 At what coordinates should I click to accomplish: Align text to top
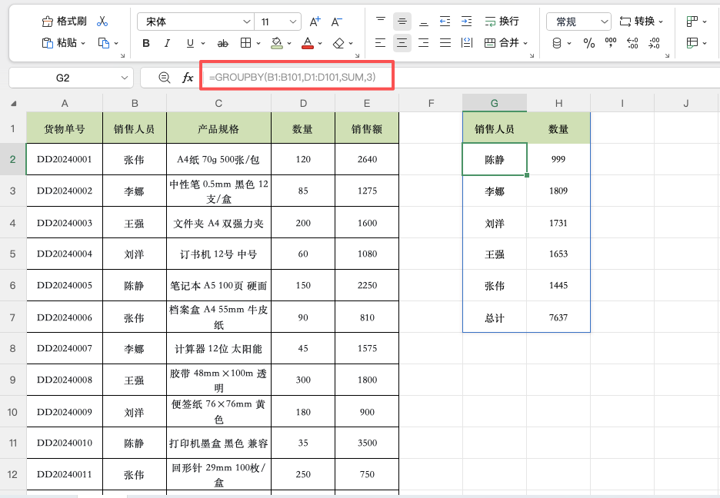[381, 21]
